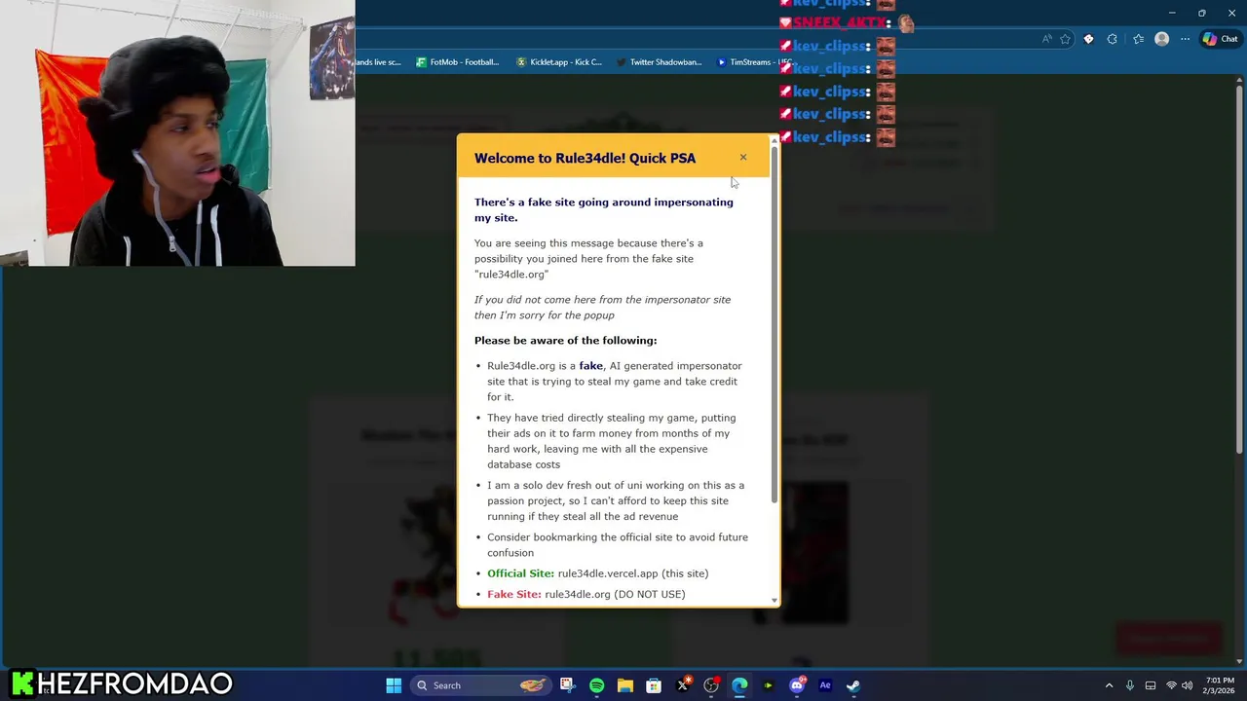1247x701 pixels.
Task: Click the 'Fake Site:' label
Action: (x=513, y=594)
